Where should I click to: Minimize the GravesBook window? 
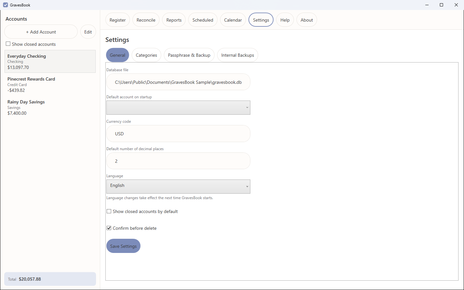[x=427, y=5]
